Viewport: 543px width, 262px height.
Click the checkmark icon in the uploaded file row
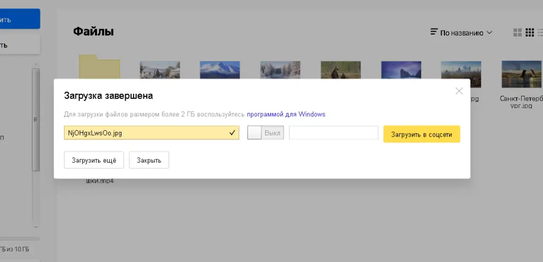pos(232,133)
